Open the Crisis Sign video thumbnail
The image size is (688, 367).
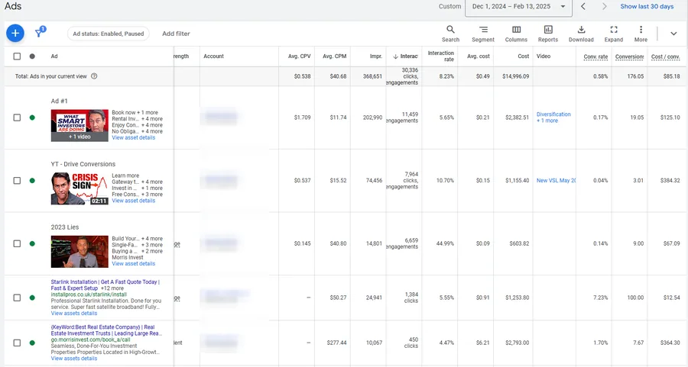tap(80, 188)
